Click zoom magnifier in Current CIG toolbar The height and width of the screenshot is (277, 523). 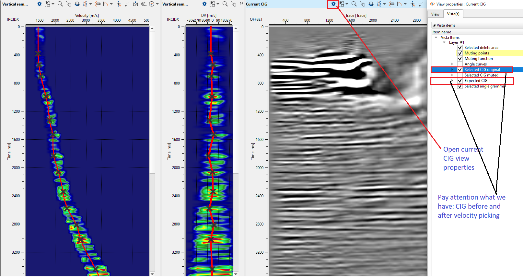point(354,4)
